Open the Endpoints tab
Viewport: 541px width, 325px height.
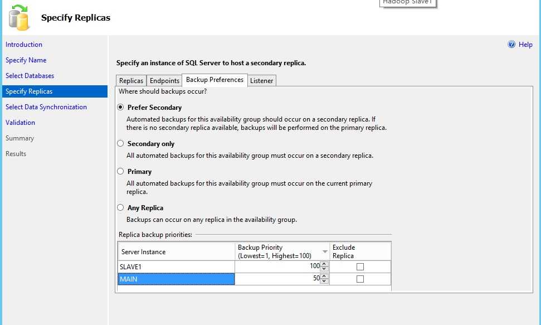click(x=164, y=81)
